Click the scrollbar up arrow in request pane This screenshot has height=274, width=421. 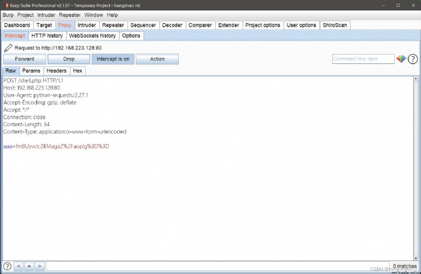(x=416, y=79)
